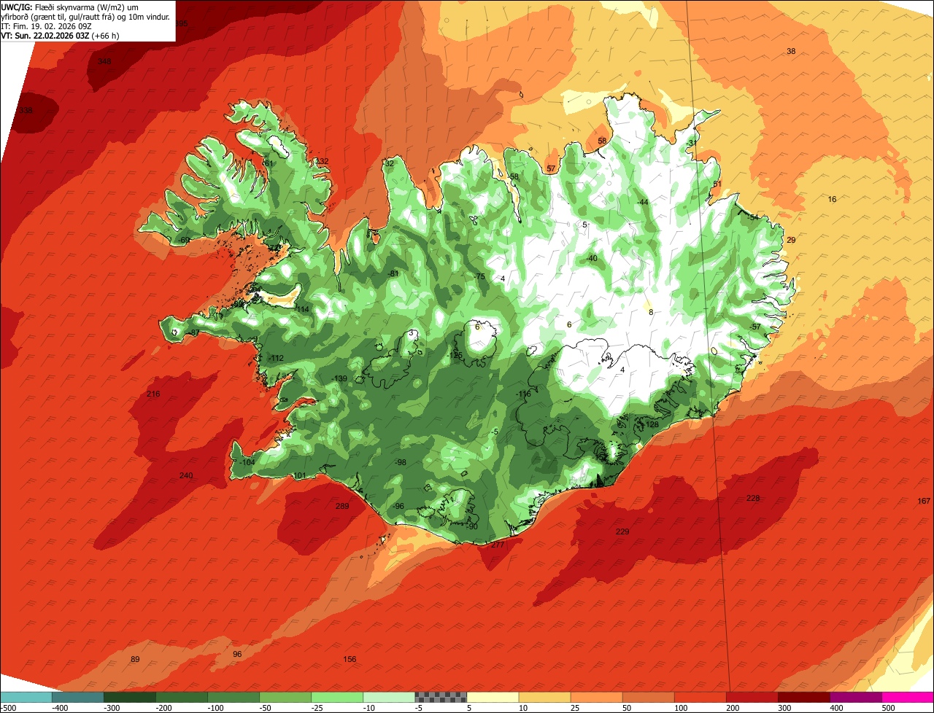Pick the legend swatch between -100 and -50
Viewport: 934px width, 713px height.
(x=233, y=697)
